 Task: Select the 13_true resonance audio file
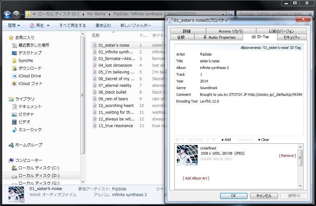[115, 126]
